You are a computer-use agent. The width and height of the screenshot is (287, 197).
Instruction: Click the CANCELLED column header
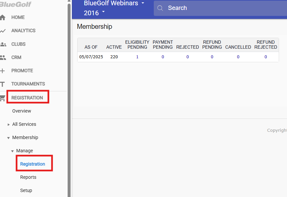(238, 47)
